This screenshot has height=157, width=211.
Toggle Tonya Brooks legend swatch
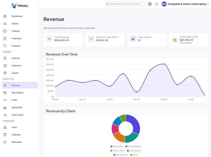click(x=114, y=155)
